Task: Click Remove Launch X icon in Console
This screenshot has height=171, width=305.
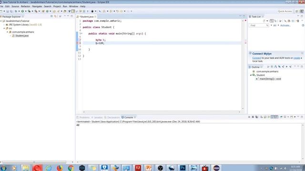Action: (x=253, y=117)
